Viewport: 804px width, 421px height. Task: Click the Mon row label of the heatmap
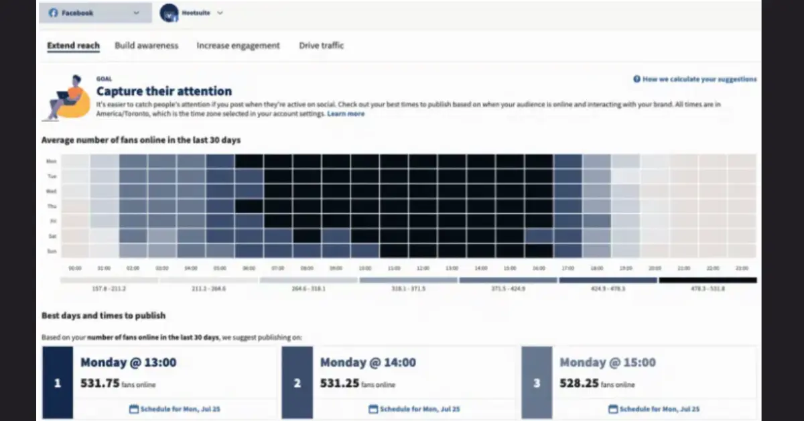click(x=51, y=162)
